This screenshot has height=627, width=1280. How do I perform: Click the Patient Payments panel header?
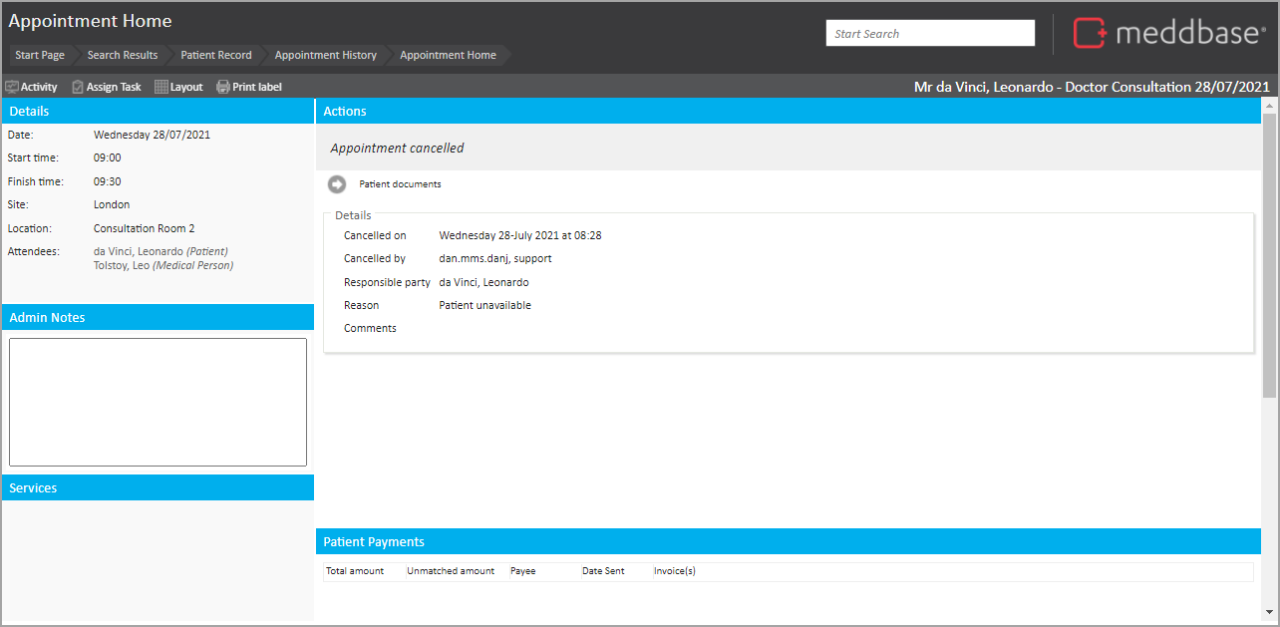(x=788, y=541)
